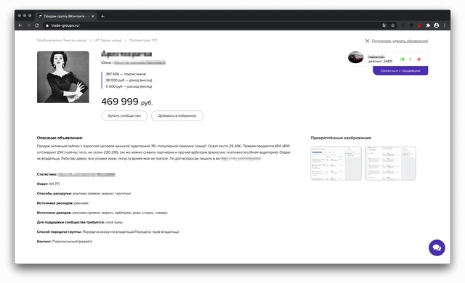This screenshot has width=465, height=283.
Task: Click 'Купить сообщество' button
Action: tap(124, 116)
